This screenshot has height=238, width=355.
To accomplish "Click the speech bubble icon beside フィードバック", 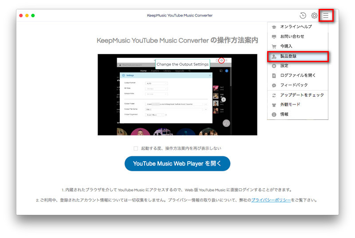I will pyautogui.click(x=274, y=85).
